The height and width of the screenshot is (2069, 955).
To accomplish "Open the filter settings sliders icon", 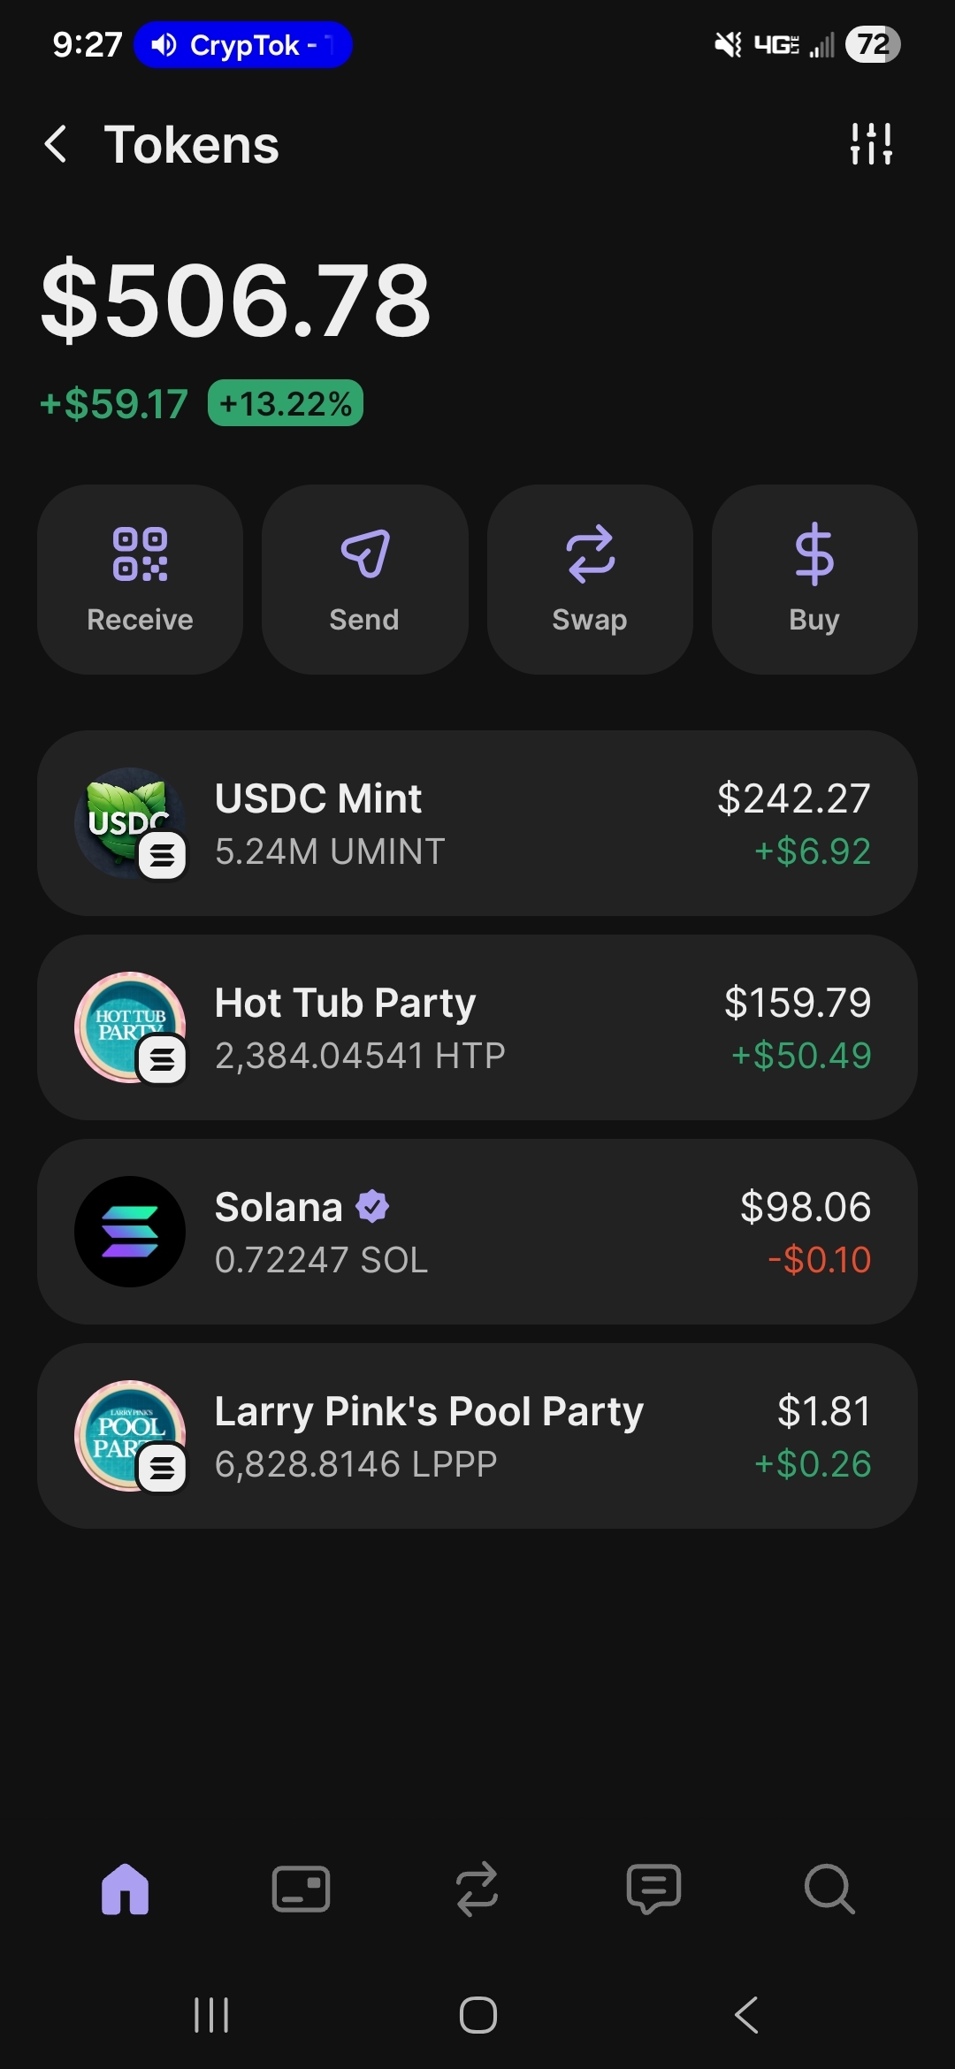I will coord(871,144).
